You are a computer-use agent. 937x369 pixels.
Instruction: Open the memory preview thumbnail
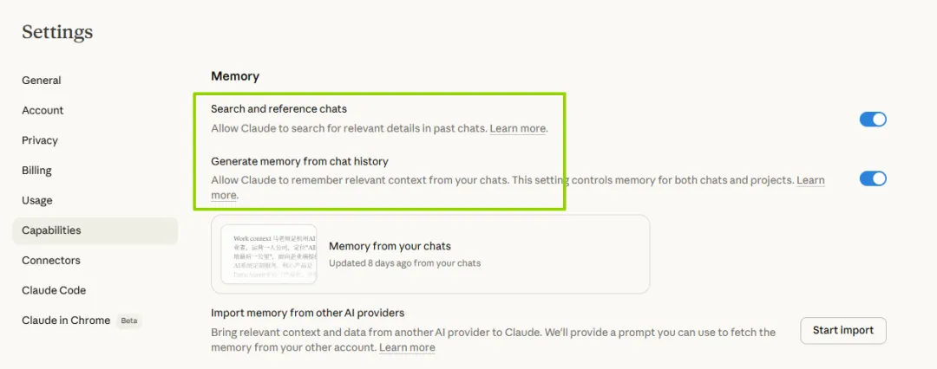[268, 254]
